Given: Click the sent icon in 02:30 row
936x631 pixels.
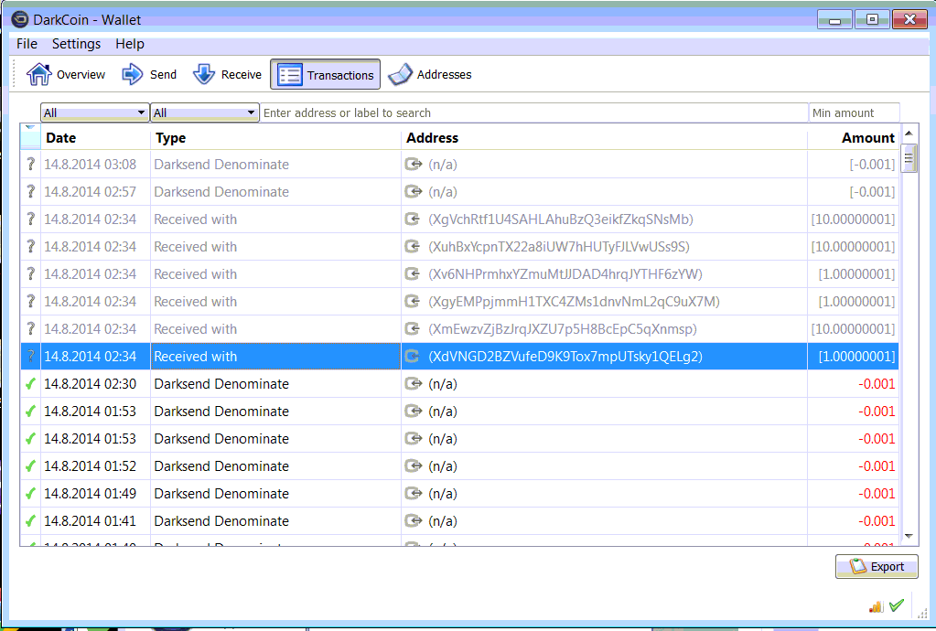Looking at the screenshot, I should (x=413, y=383).
